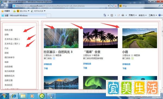Click the Print icon in command bar
This screenshot has width=163, height=99.
click(x=123, y=15)
